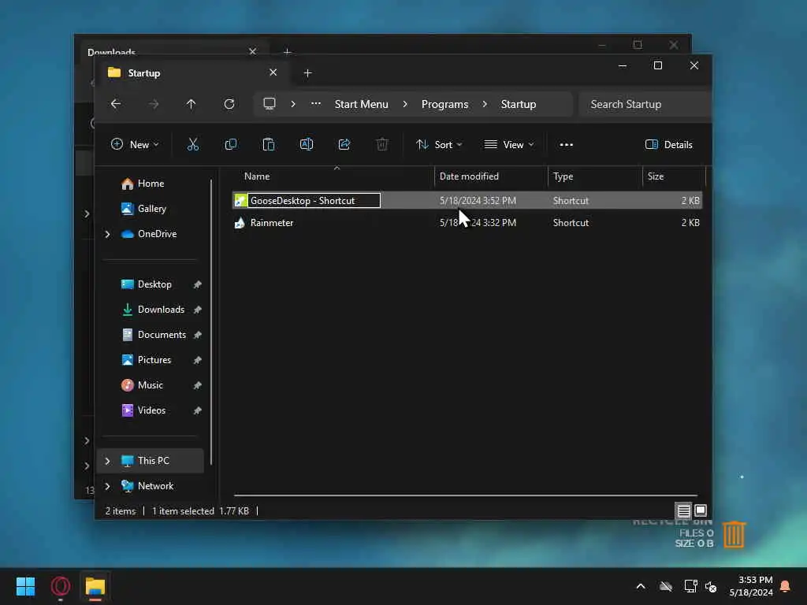Click the GooseDesktop - Shortcut rename box
The height and width of the screenshot is (605, 807).
314,201
